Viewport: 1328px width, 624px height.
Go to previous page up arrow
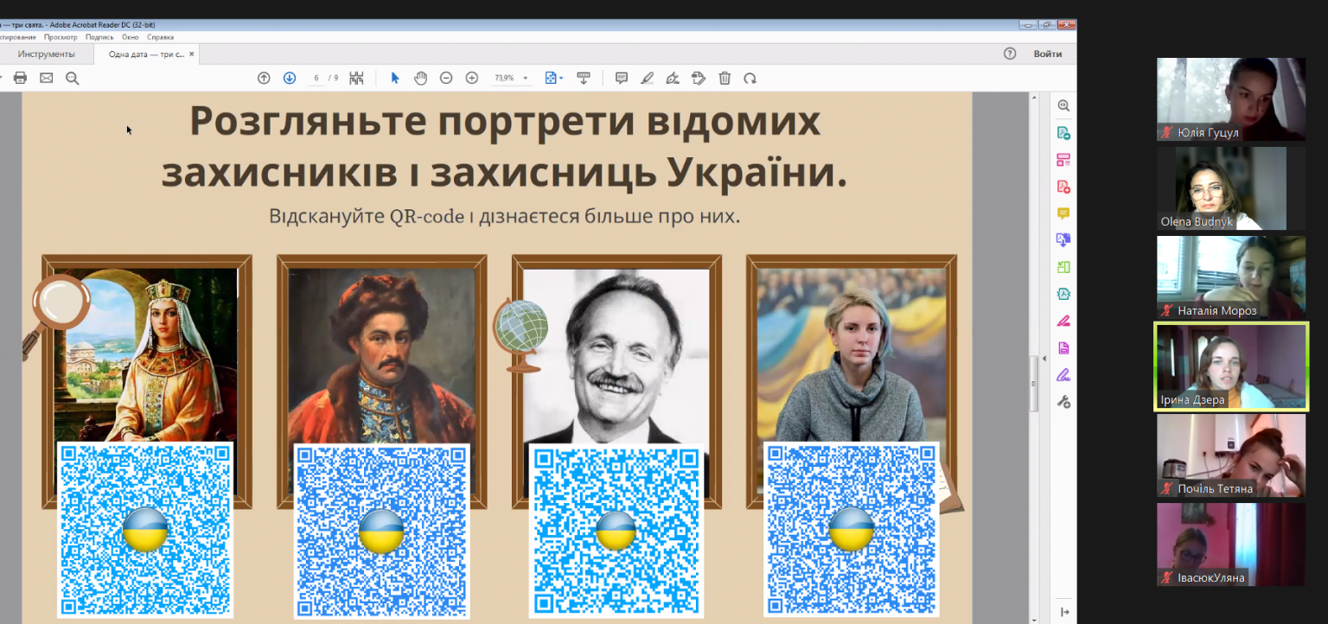click(264, 78)
